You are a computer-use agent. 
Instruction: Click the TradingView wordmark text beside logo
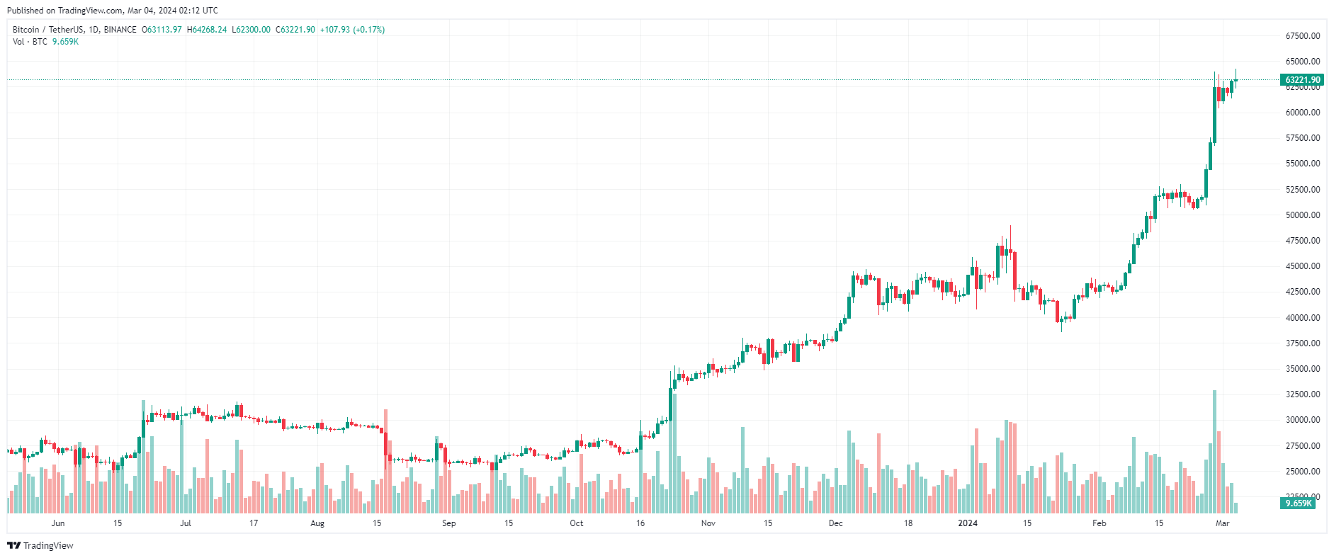(48, 545)
